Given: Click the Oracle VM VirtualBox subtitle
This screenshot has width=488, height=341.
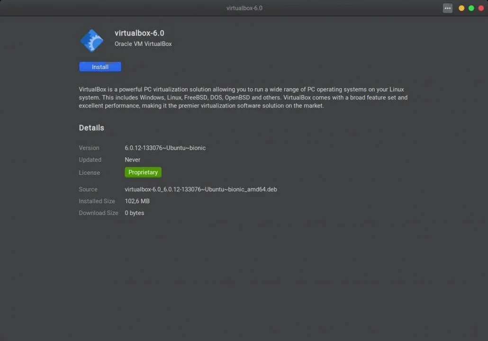Looking at the screenshot, I should (143, 44).
